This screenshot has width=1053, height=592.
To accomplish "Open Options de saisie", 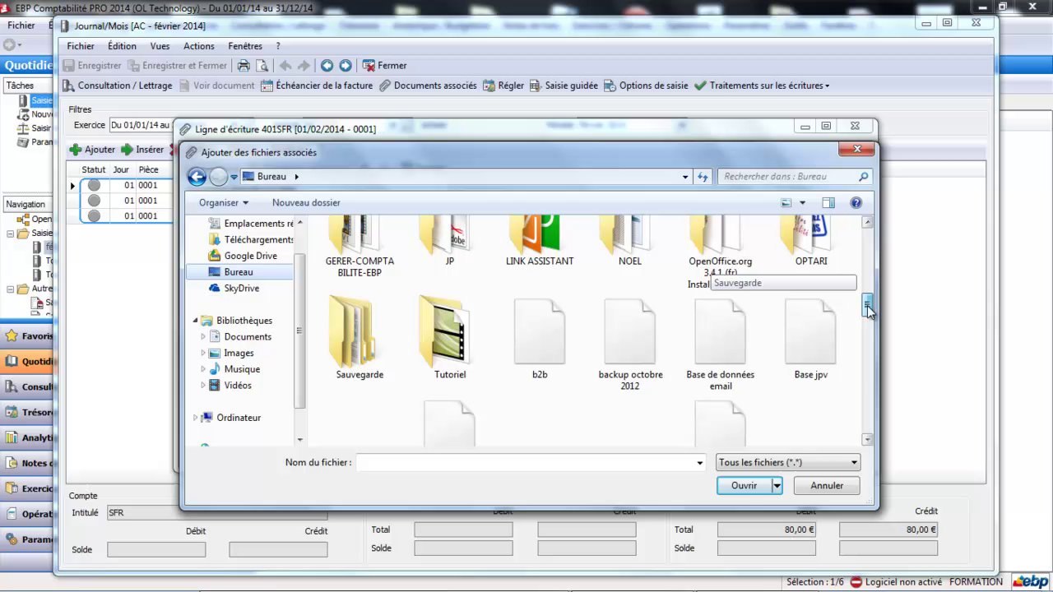I will click(646, 86).
